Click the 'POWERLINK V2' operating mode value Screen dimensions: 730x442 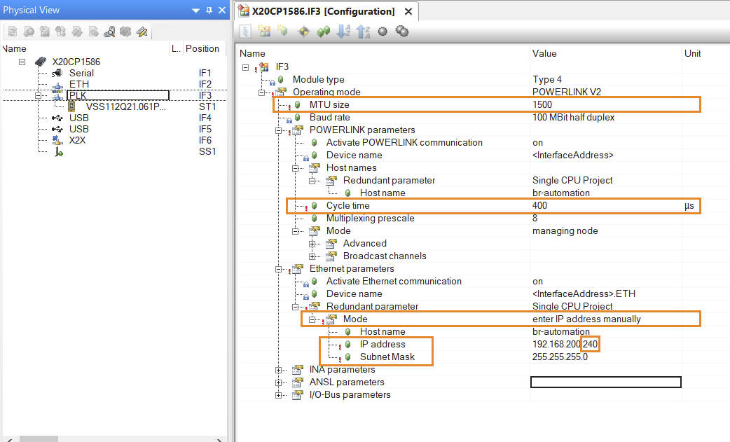pyautogui.click(x=567, y=92)
